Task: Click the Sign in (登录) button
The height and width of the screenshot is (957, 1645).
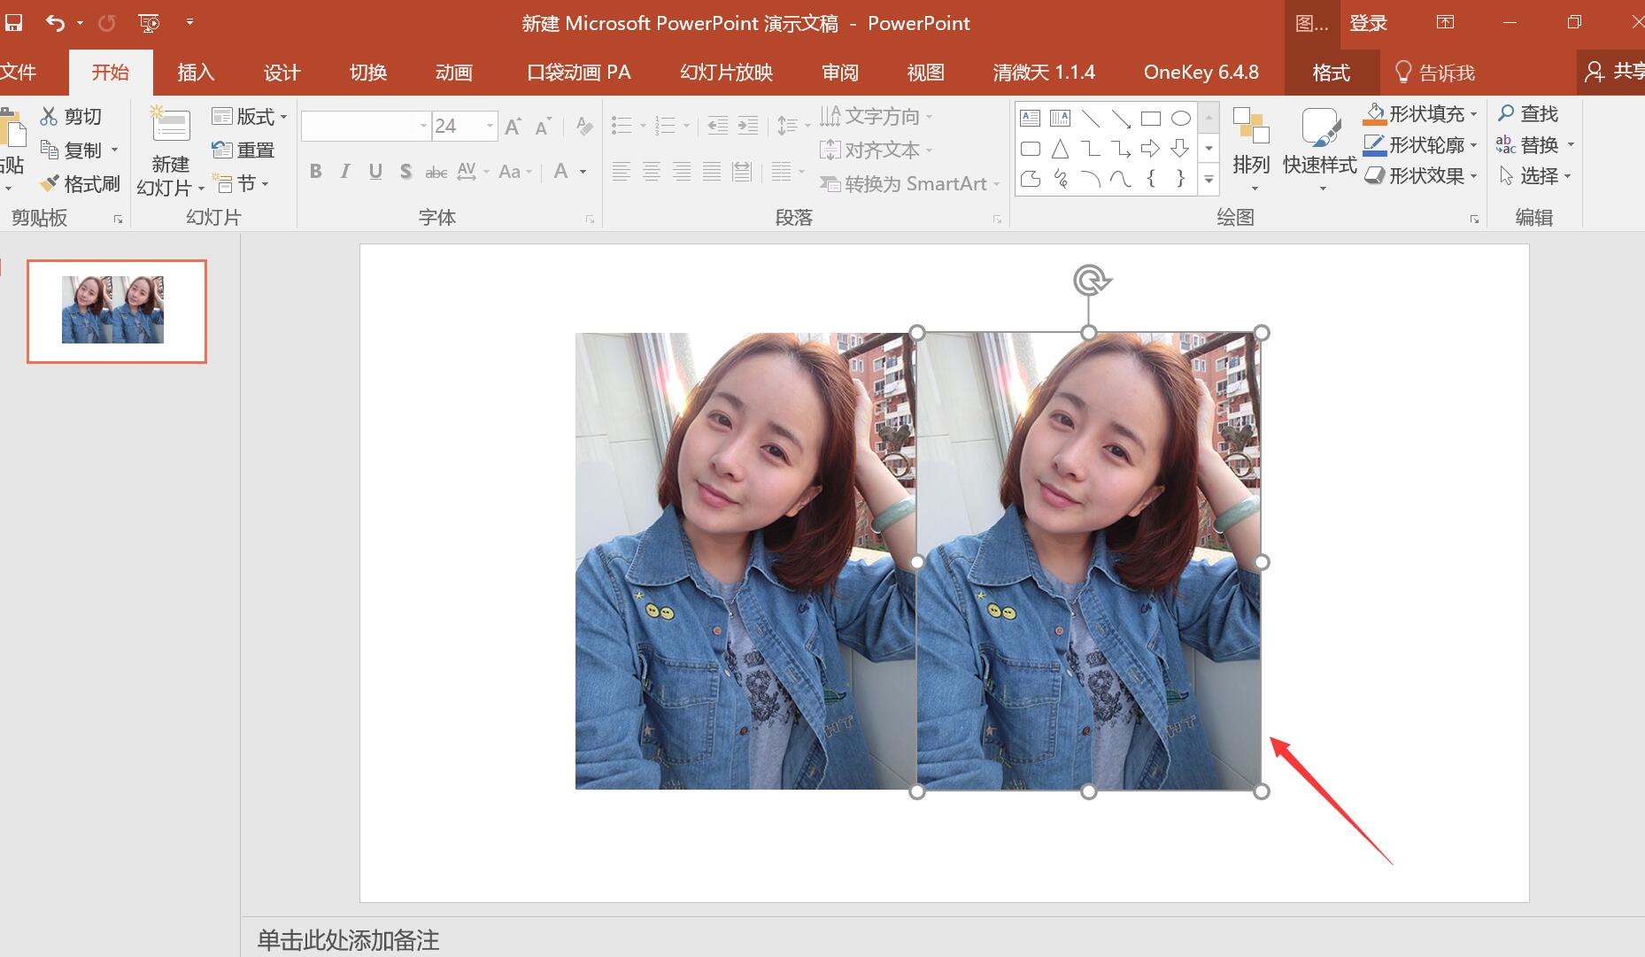Action: tap(1368, 23)
